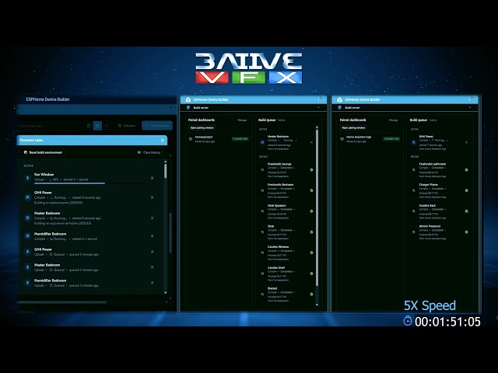
Task: Click the home icon in middle window header
Action: pyautogui.click(x=188, y=99)
